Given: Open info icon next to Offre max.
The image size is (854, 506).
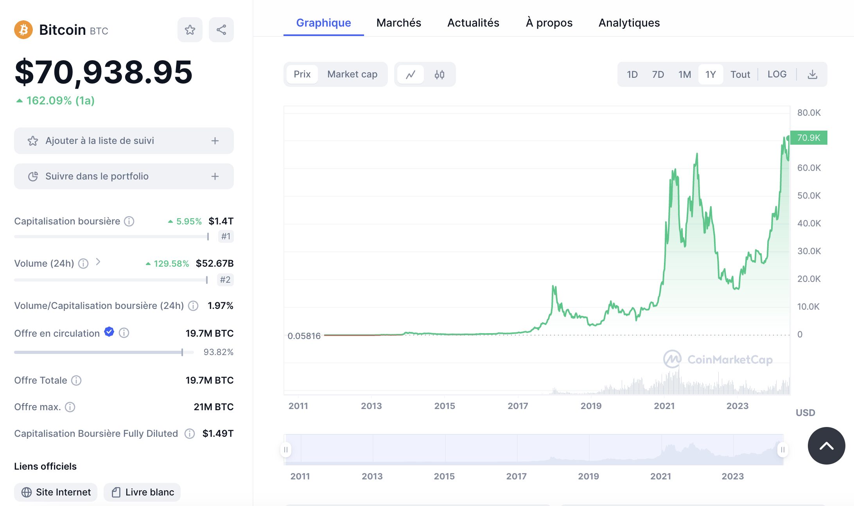Looking at the screenshot, I should point(70,407).
